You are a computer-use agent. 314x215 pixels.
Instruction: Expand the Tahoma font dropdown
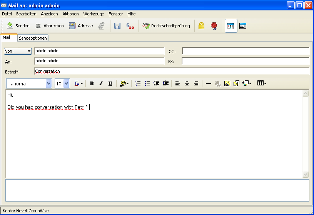[x=48, y=83]
